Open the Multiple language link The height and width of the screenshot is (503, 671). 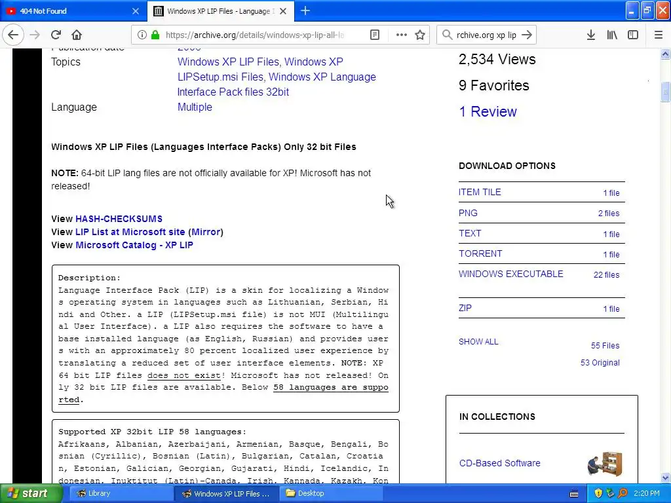[x=195, y=107]
